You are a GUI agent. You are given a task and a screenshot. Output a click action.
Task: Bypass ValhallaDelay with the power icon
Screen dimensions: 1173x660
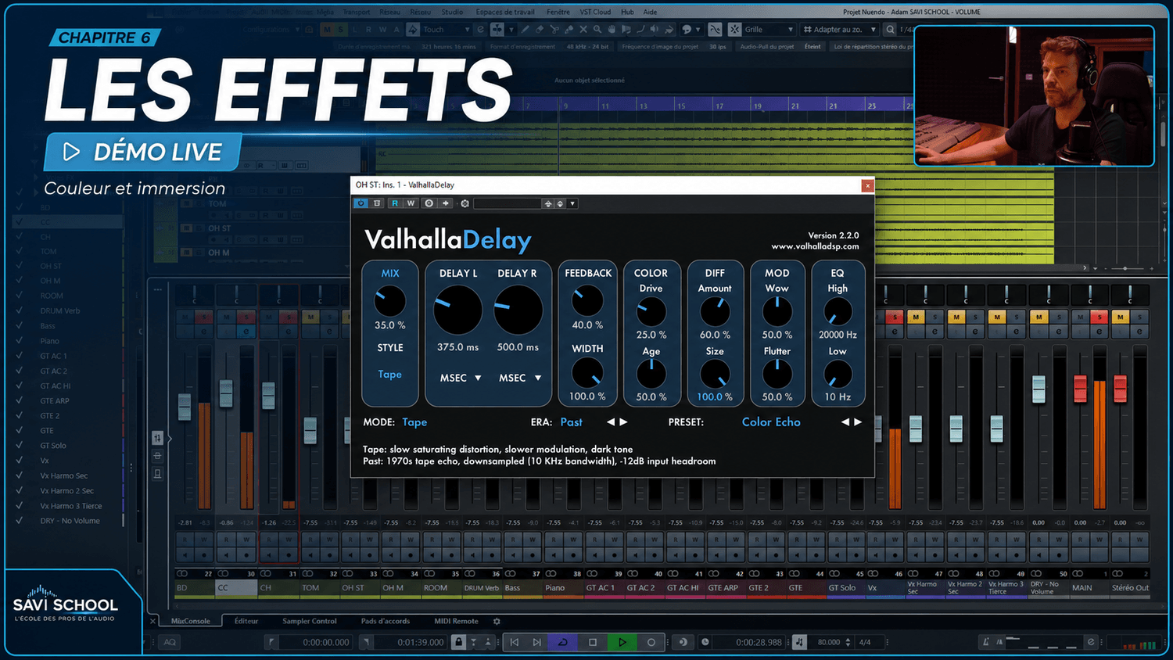[361, 203]
